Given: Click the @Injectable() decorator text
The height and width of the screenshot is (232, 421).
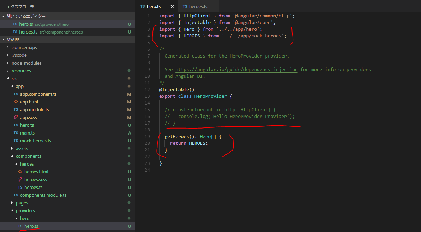Looking at the screenshot, I should click(x=177, y=90).
